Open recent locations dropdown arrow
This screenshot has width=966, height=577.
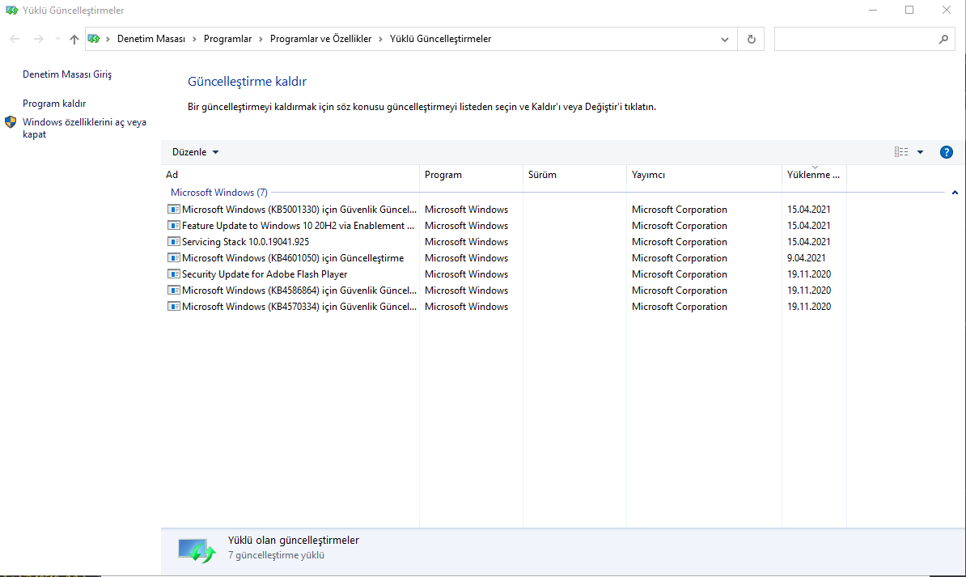point(57,39)
